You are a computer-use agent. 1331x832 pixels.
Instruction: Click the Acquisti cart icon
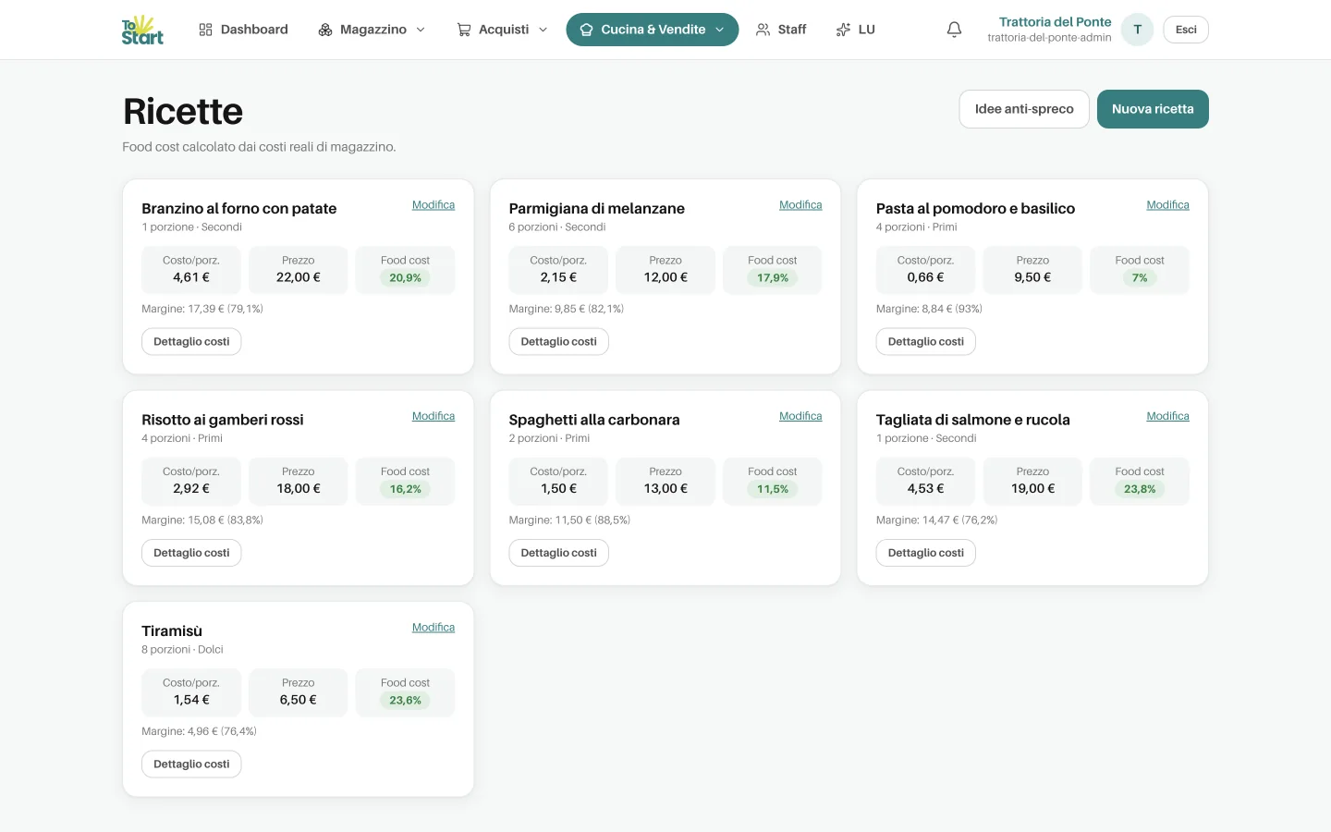pyautogui.click(x=464, y=30)
